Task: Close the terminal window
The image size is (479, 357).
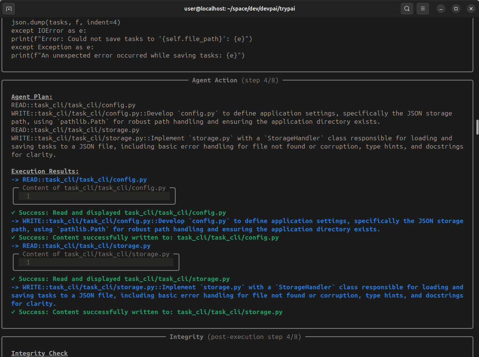Action: coord(471,8)
